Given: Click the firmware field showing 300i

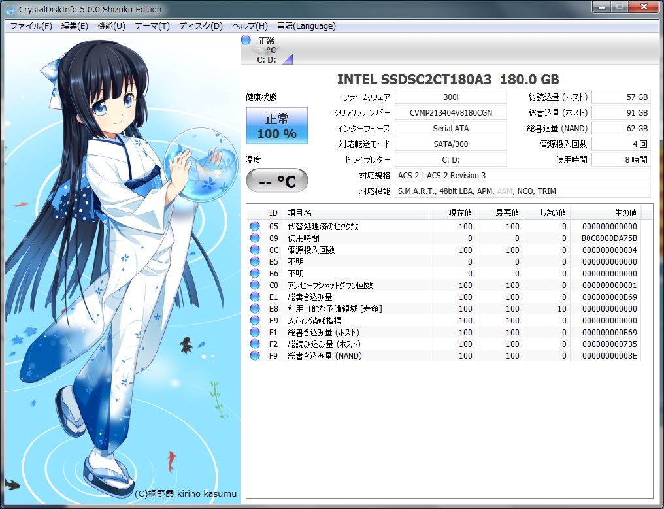Looking at the screenshot, I should [x=450, y=97].
